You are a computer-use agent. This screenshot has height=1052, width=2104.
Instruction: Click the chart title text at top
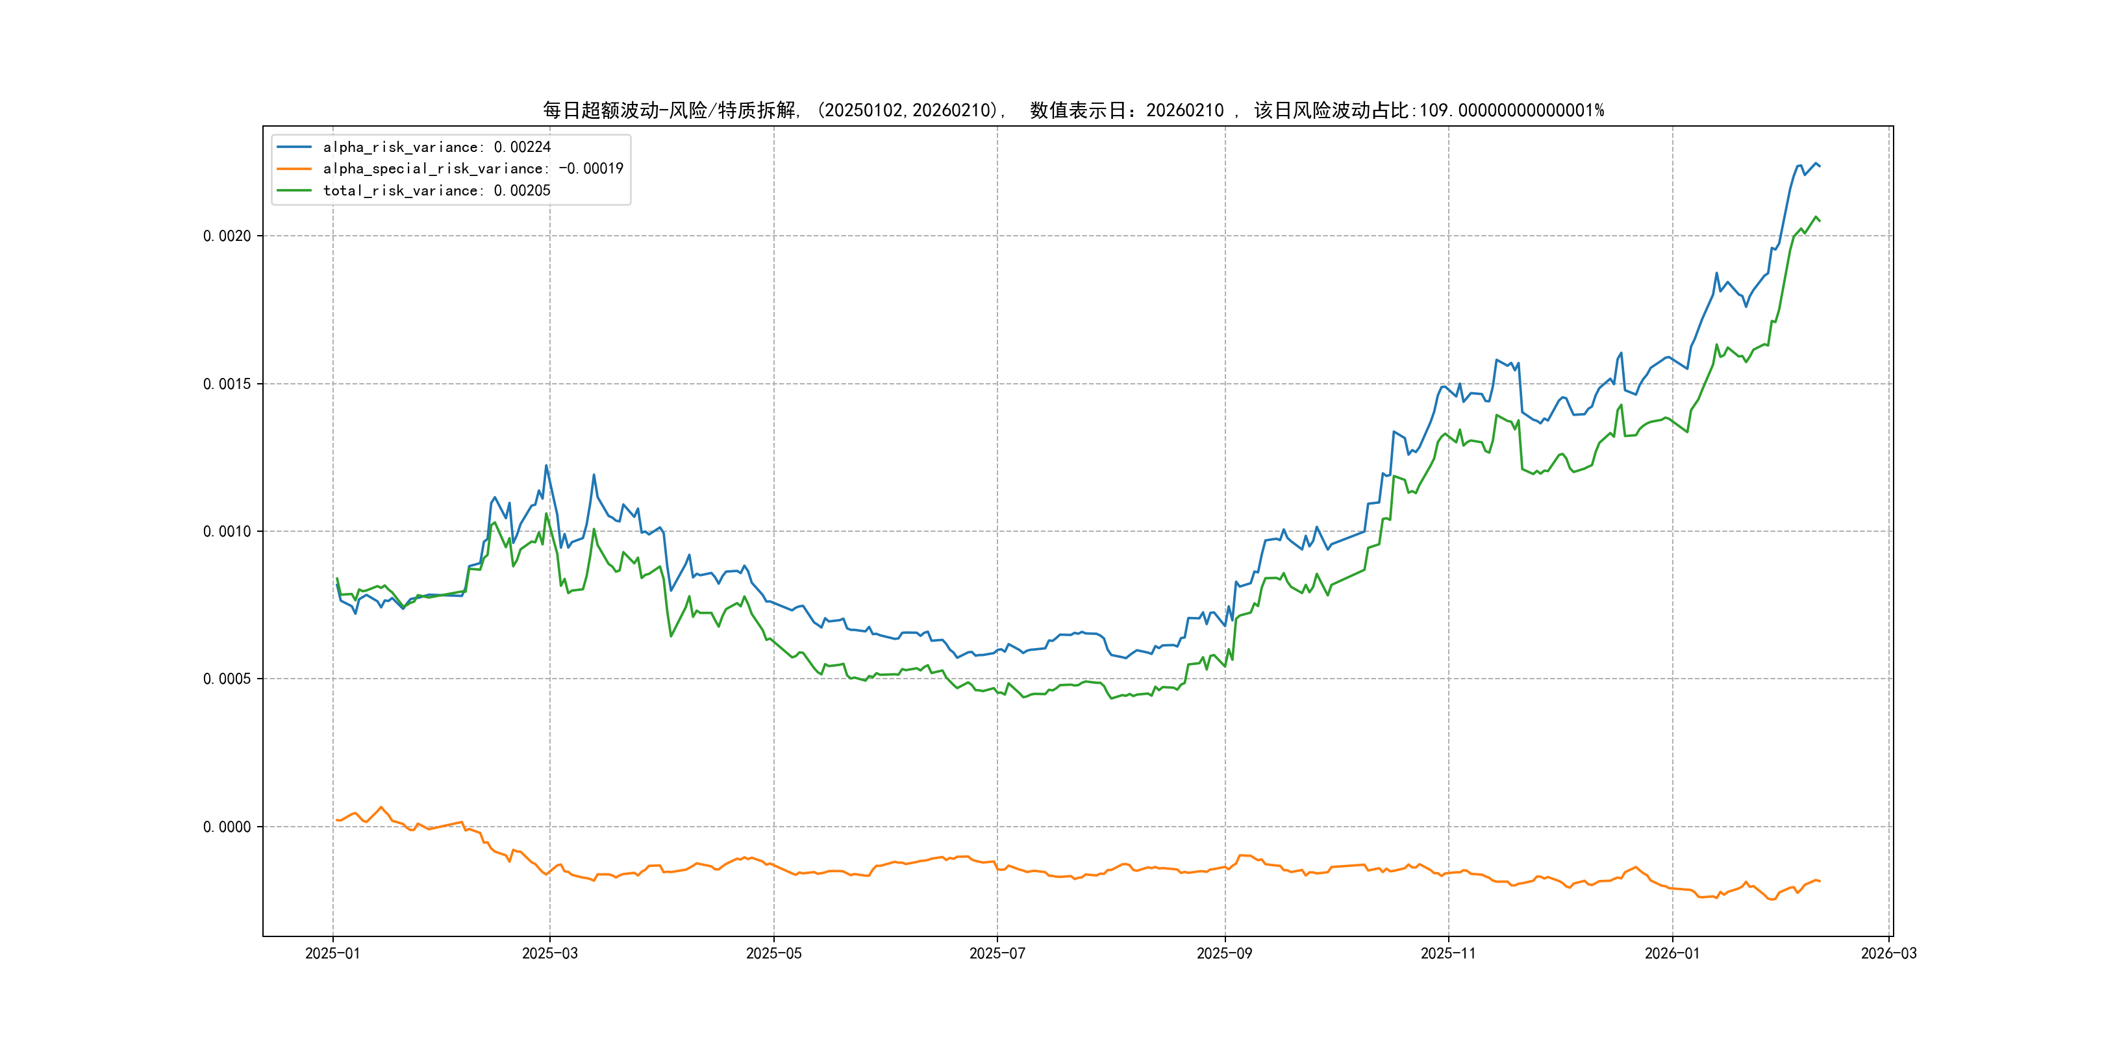tap(1073, 110)
